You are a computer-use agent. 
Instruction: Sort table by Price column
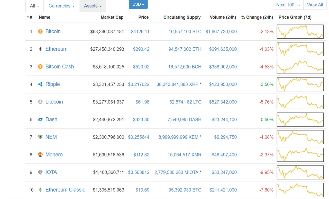(143, 17)
